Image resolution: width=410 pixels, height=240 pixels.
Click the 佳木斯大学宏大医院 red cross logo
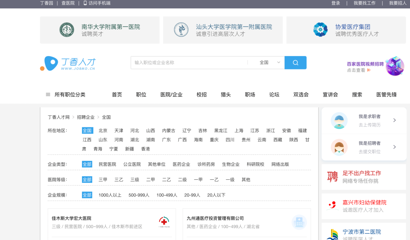click(164, 222)
